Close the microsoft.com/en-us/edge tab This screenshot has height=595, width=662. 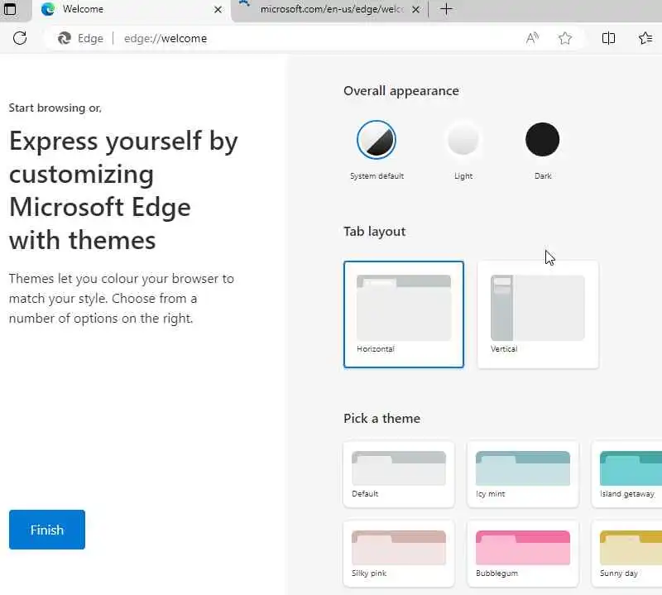416,9
